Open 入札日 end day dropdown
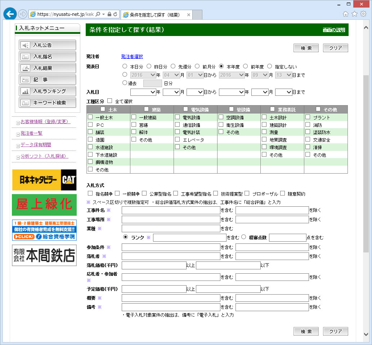The height and width of the screenshot is (345, 372). tap(283, 92)
